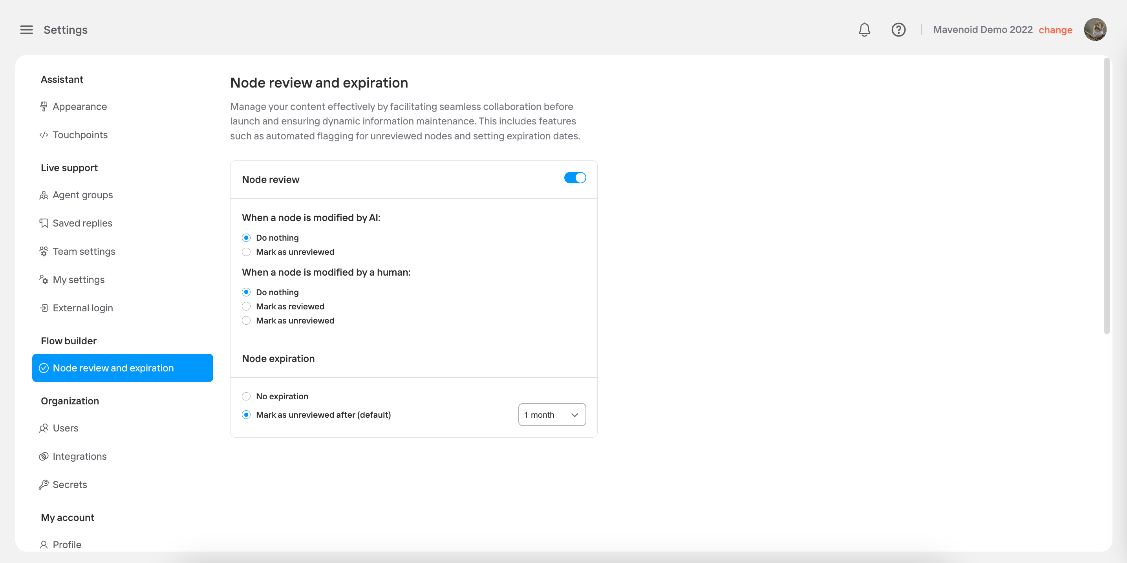
Task: Select Do nothing for human modifications
Action: 246,292
